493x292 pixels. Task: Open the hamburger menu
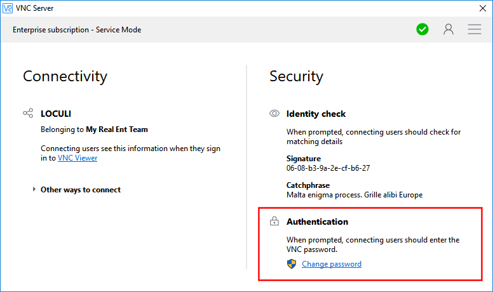tap(475, 29)
